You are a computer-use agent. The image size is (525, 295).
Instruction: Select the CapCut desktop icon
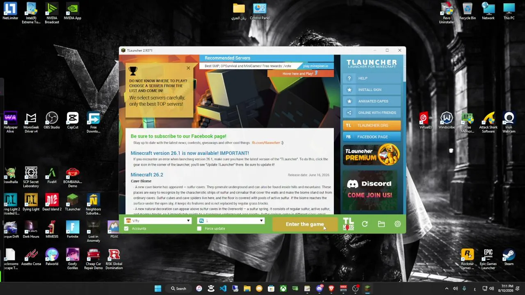pyautogui.click(x=73, y=120)
